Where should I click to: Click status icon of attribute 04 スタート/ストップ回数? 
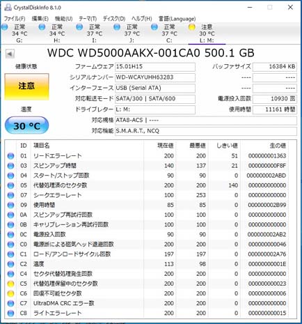[x=10, y=176]
